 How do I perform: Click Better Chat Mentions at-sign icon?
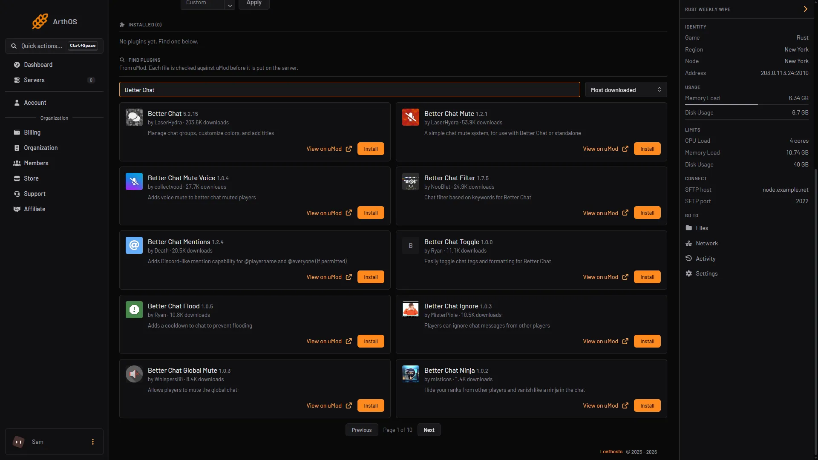[134, 245]
